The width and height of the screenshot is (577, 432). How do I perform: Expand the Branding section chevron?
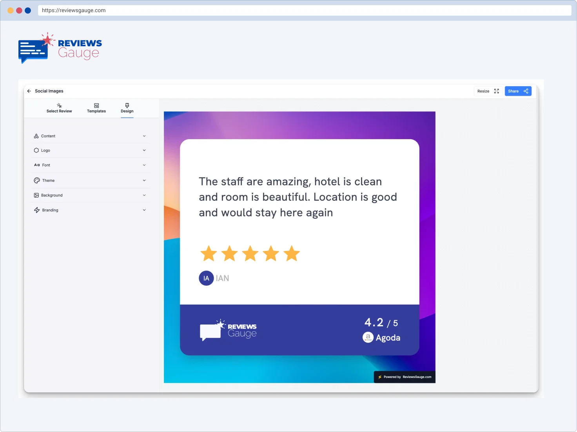coord(144,210)
